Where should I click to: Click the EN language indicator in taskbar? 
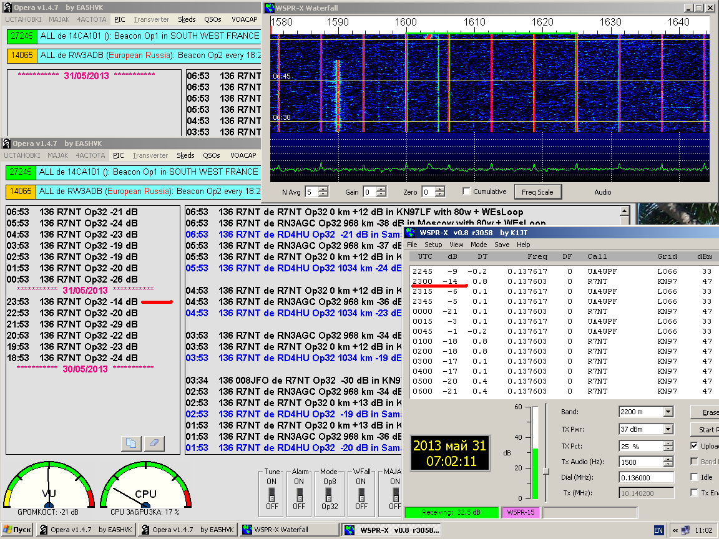click(x=658, y=530)
